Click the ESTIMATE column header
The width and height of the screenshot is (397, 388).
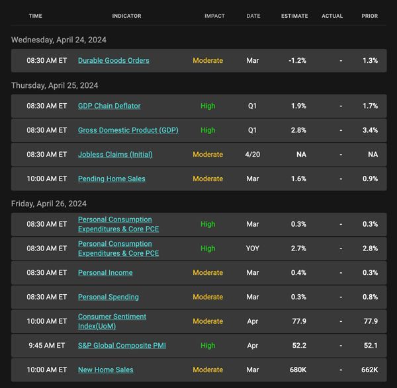(294, 16)
